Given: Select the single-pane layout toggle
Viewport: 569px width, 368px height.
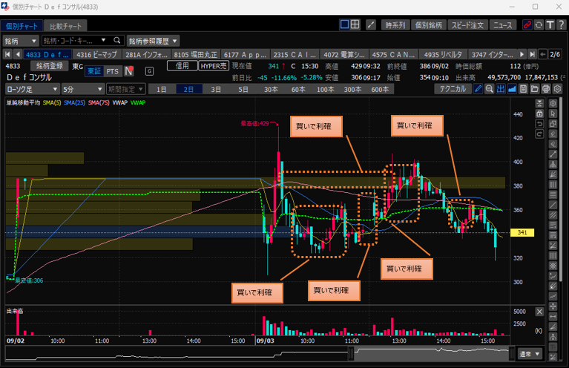Looking at the screenshot, I should pos(344,24).
